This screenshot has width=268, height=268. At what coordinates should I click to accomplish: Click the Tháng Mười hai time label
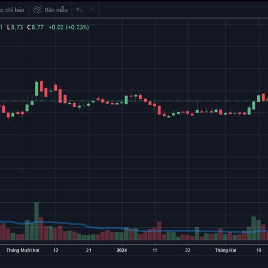pyautogui.click(x=23, y=251)
